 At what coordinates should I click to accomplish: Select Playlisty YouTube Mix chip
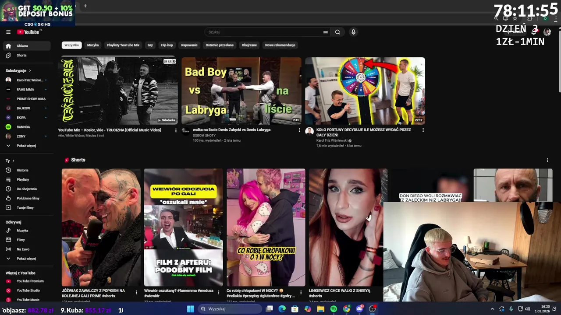tap(123, 45)
